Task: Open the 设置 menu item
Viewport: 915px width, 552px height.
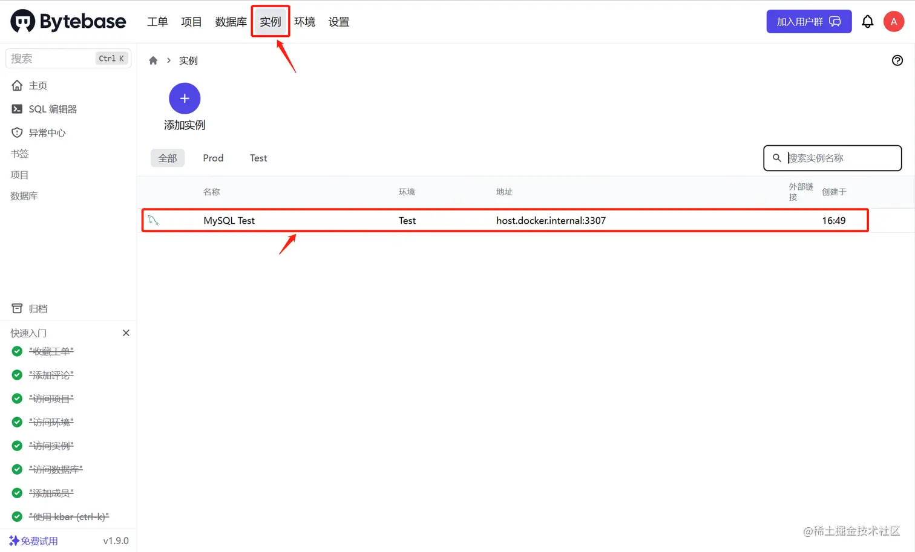Action: point(338,21)
